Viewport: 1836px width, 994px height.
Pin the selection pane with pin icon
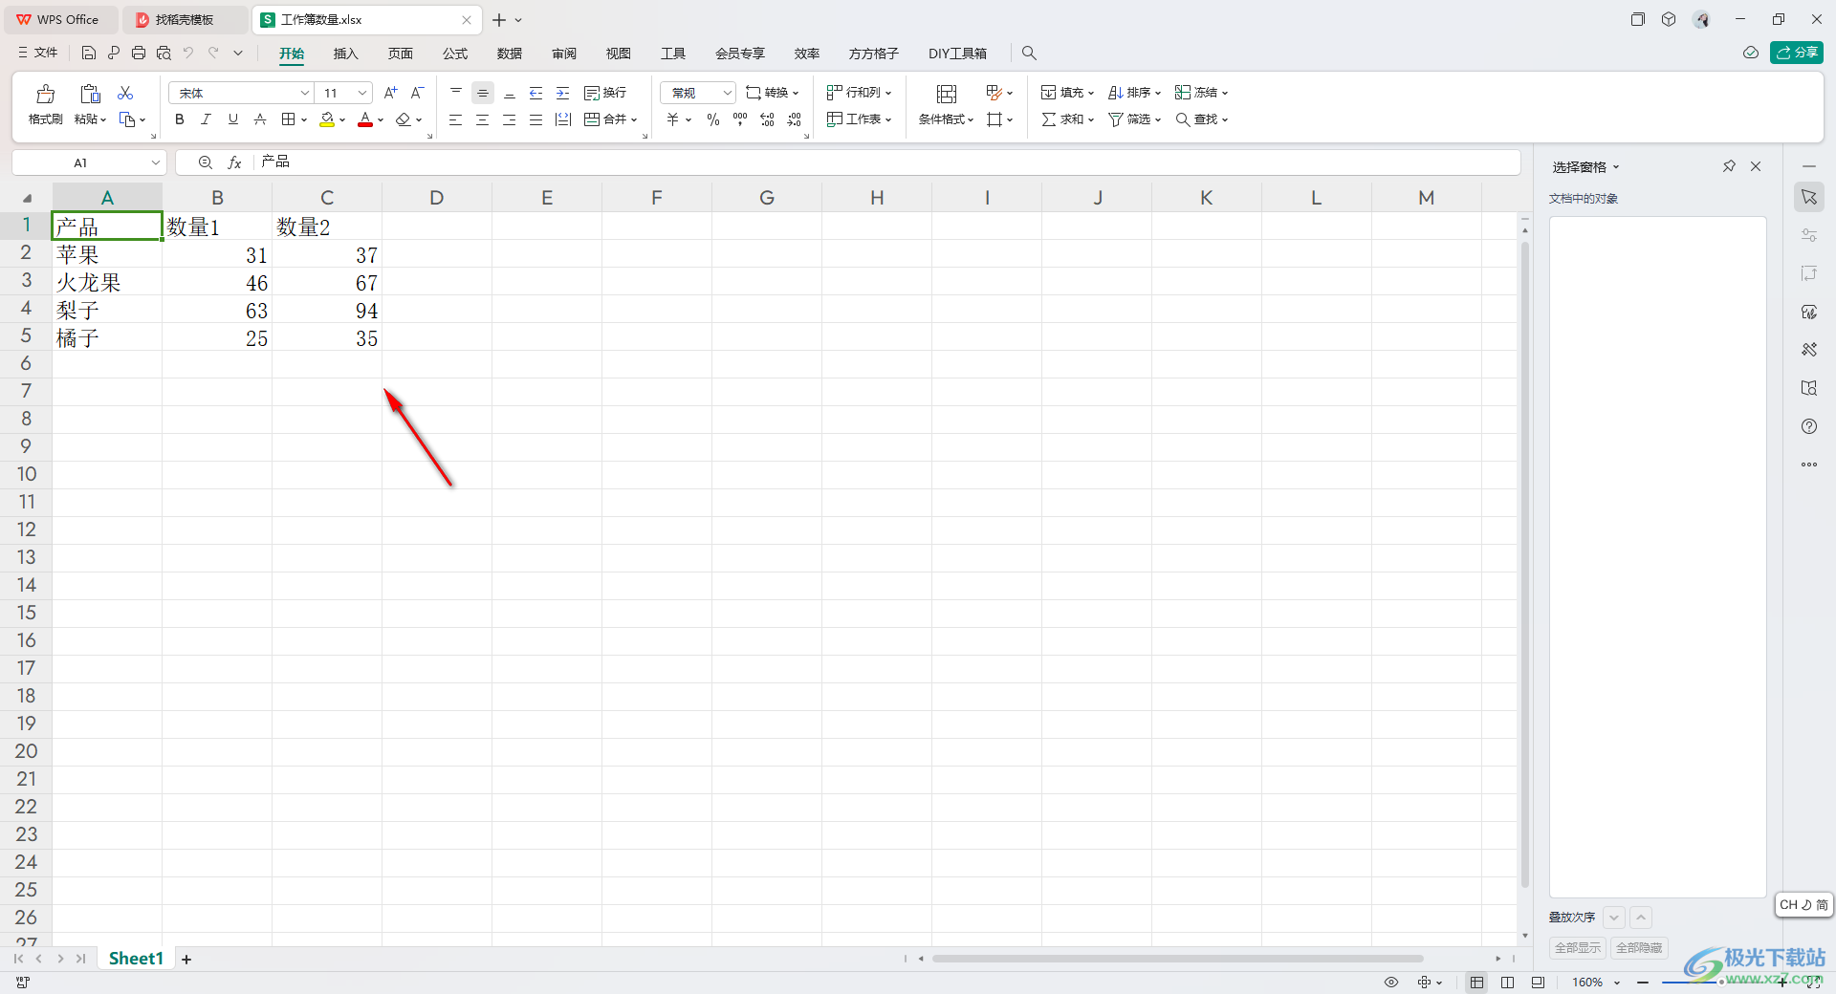point(1729,166)
